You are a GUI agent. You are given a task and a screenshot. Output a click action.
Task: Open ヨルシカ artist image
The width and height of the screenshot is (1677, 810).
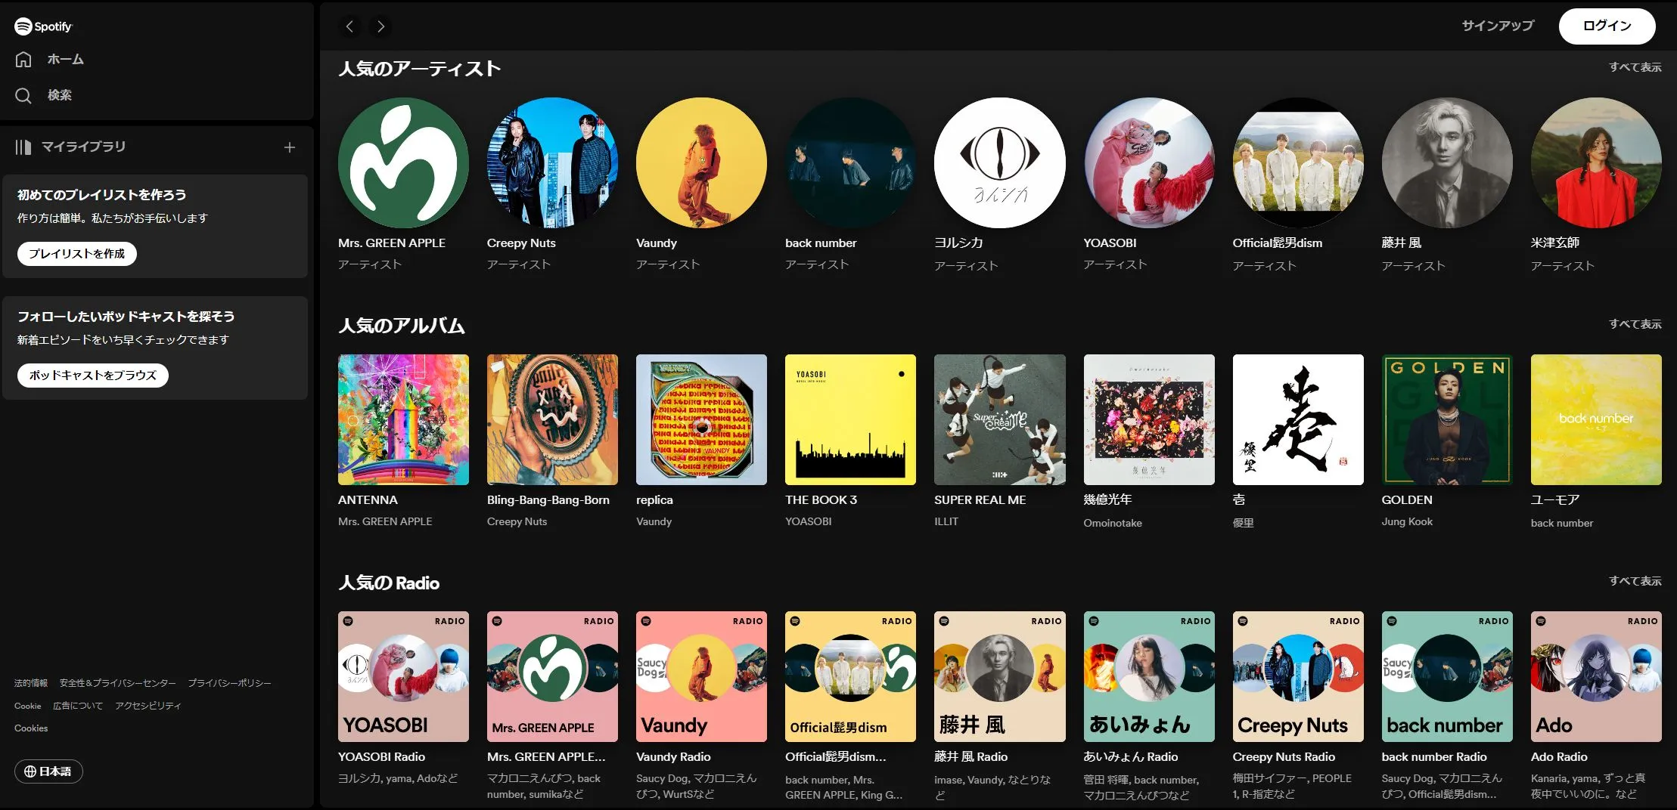[1000, 162]
